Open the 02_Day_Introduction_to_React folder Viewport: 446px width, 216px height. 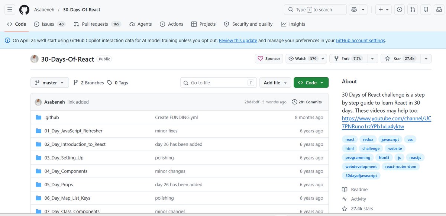coord(75,144)
